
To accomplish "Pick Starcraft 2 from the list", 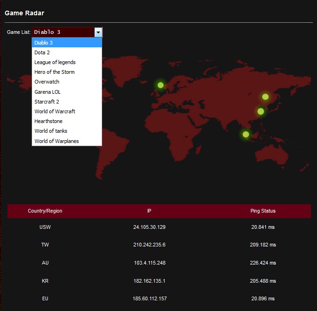I will (x=67, y=102).
